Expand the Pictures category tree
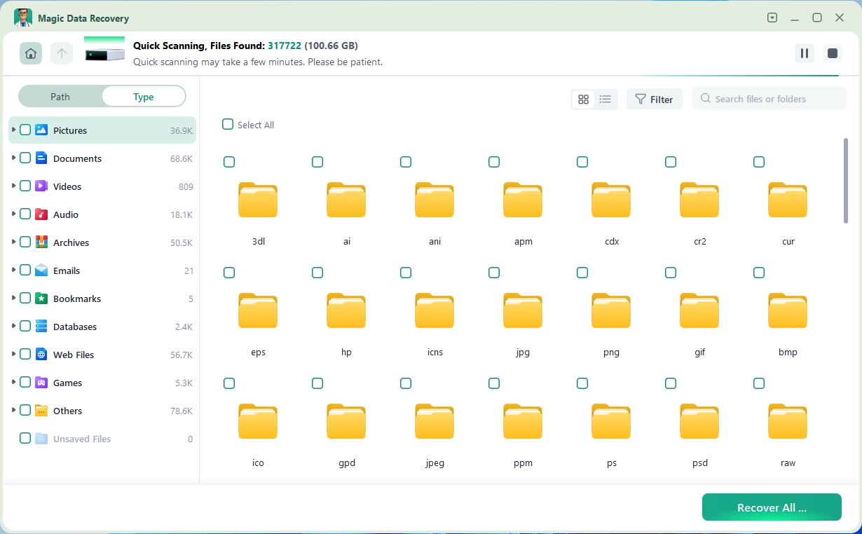 tap(13, 130)
